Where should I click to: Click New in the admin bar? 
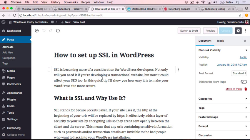(66, 22)
